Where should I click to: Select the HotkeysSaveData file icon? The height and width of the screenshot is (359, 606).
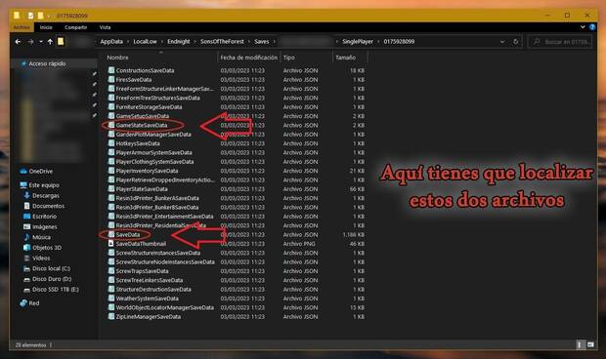coord(111,143)
